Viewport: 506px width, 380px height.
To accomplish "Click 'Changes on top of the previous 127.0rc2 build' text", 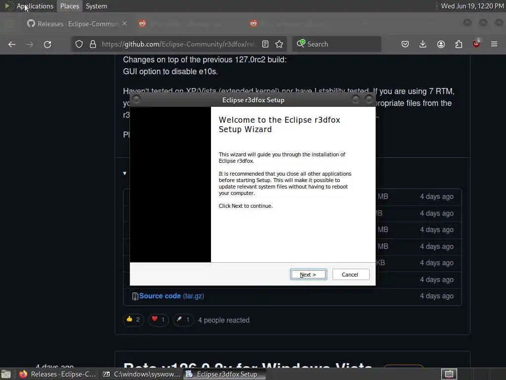I will pyautogui.click(x=205, y=59).
